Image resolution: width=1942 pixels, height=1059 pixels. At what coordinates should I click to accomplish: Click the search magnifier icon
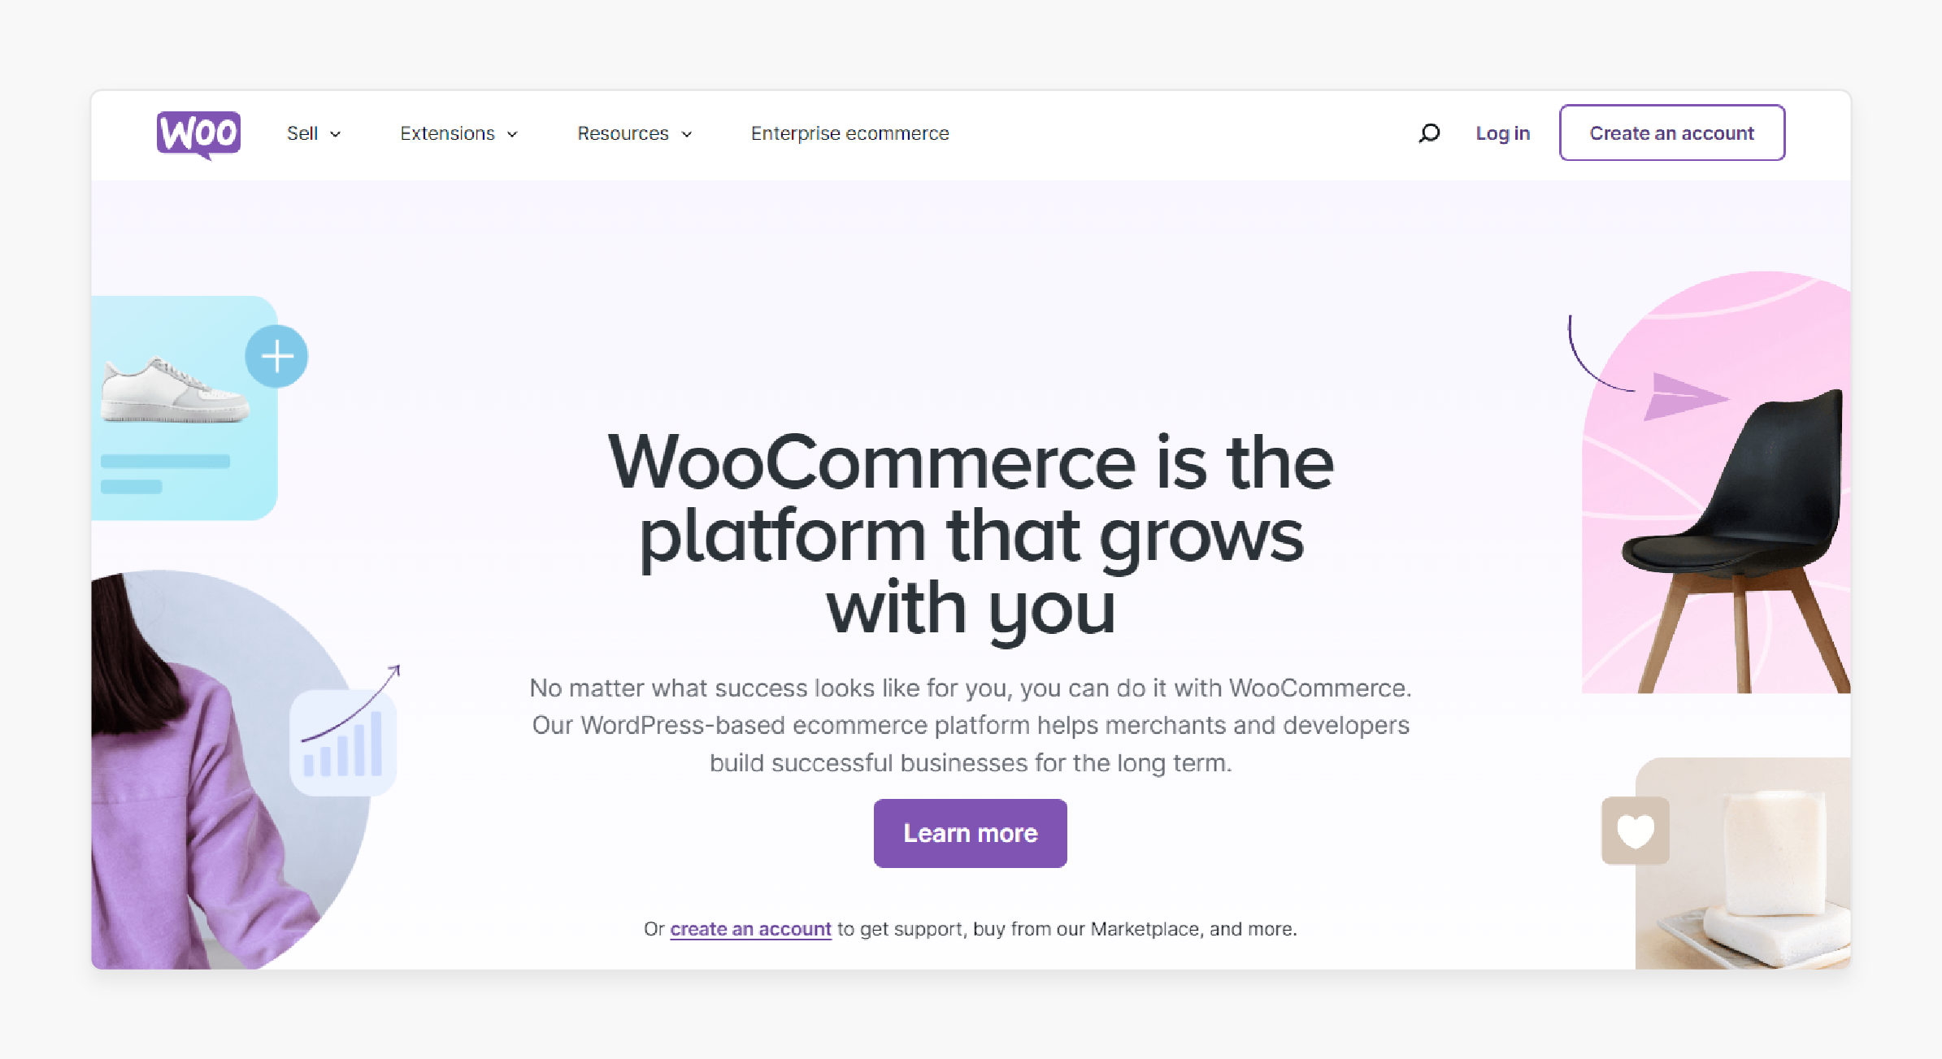(1424, 130)
